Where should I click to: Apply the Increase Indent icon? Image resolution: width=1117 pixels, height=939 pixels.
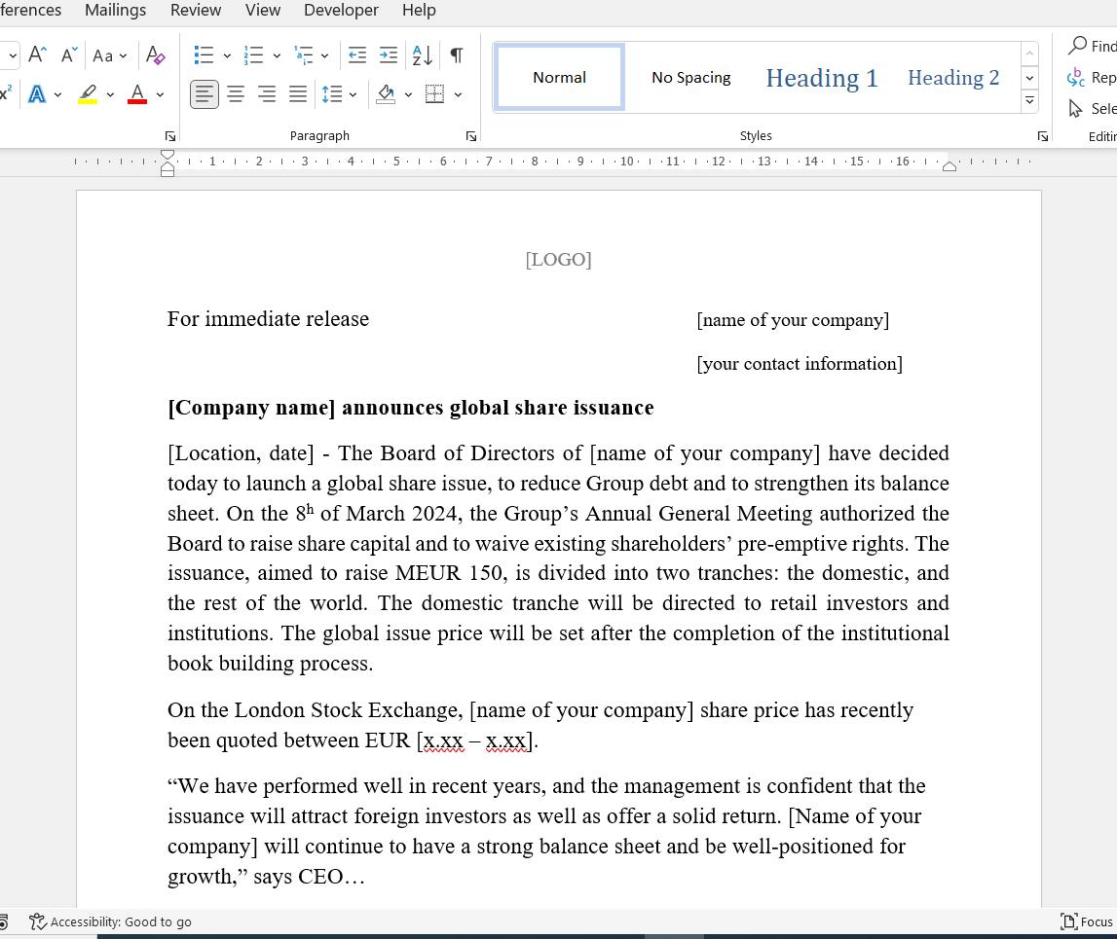click(x=388, y=55)
